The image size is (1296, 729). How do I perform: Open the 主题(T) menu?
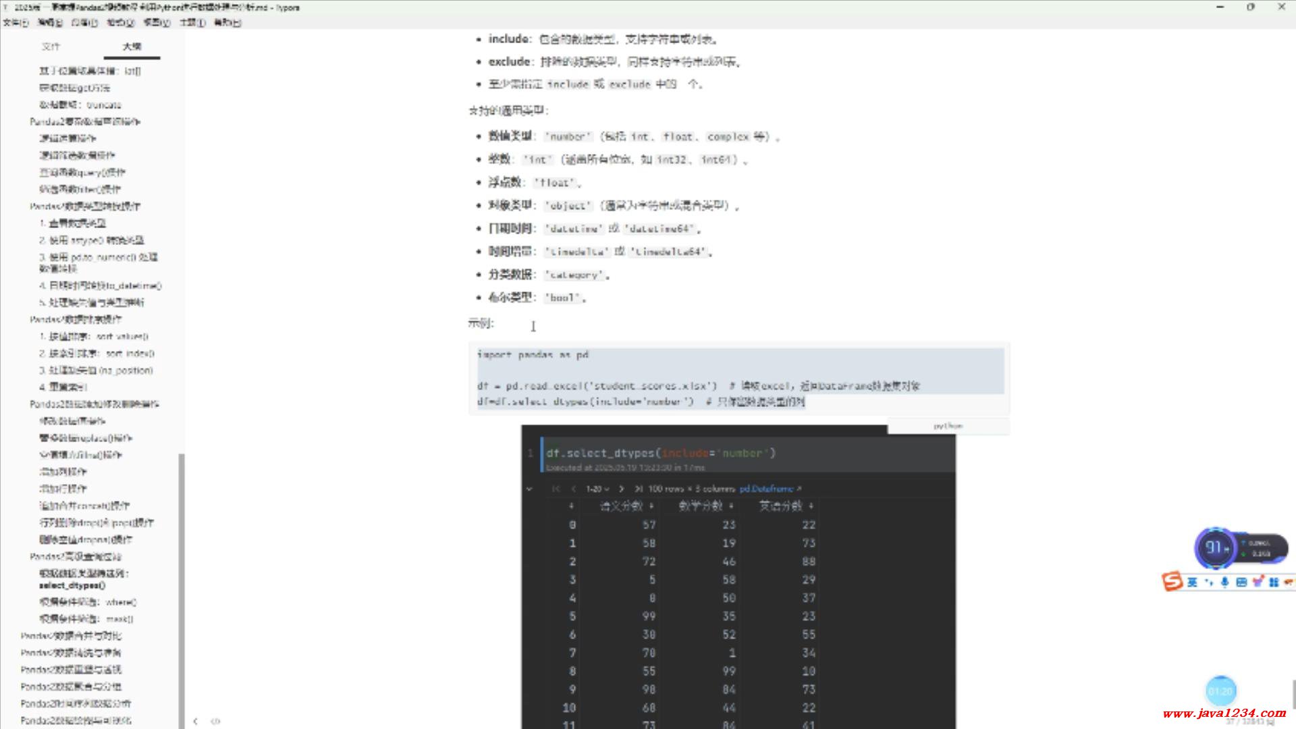[x=192, y=22]
